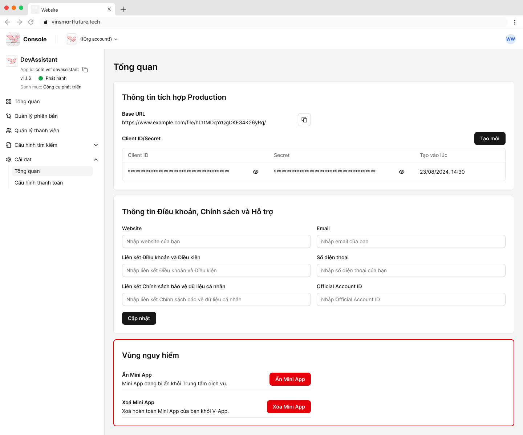
Task: Click the Console title link
Action: coord(35,39)
